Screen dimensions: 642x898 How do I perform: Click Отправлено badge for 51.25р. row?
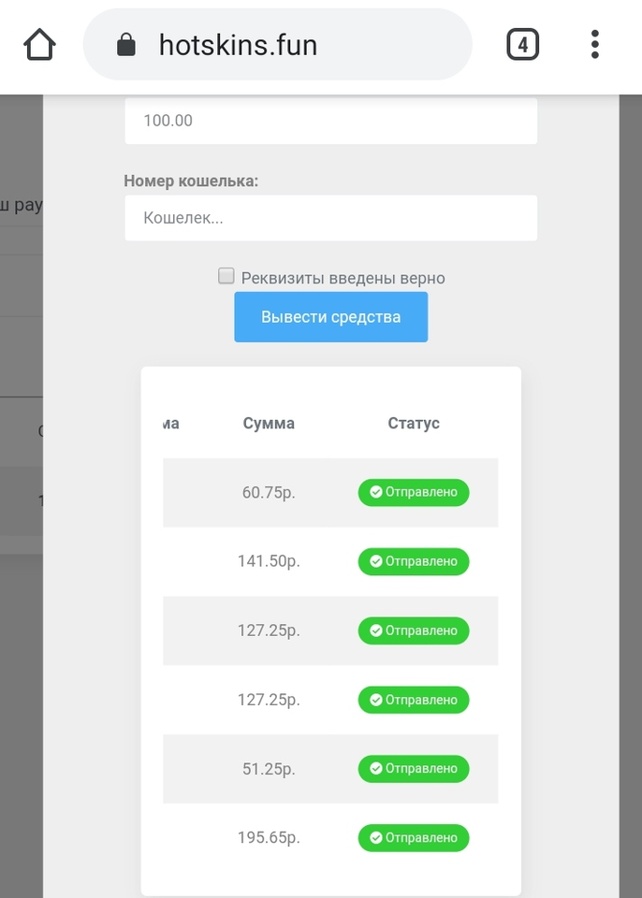point(414,769)
